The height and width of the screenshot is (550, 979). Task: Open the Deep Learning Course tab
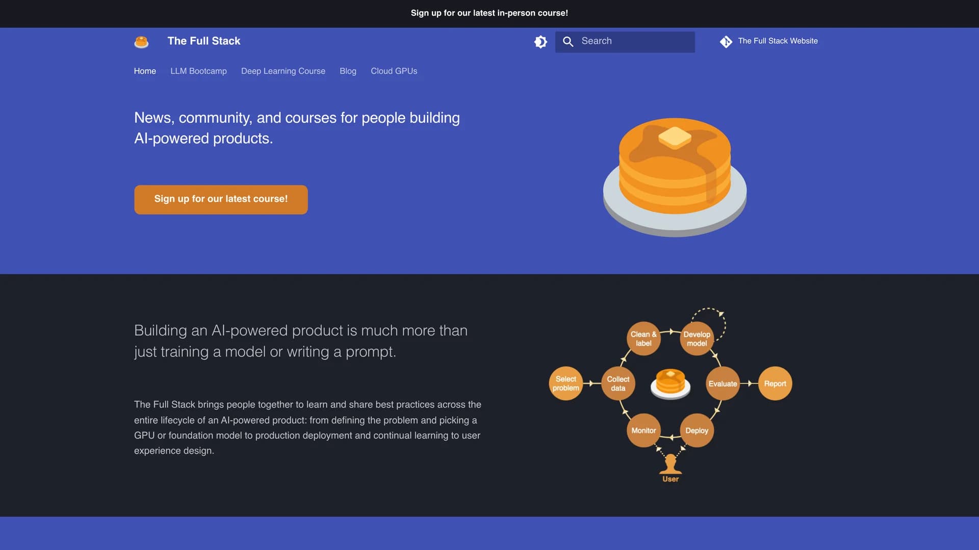(283, 71)
